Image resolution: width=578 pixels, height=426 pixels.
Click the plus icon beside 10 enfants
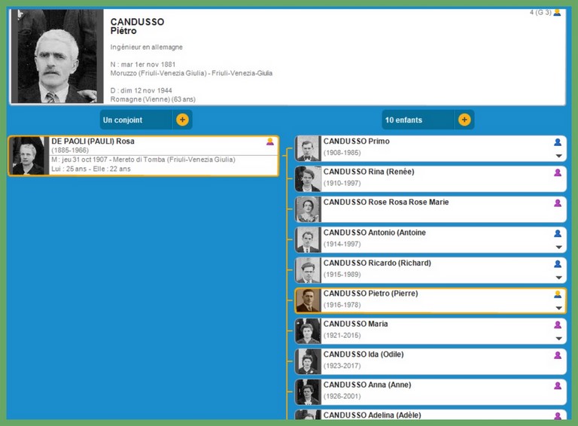coord(464,120)
